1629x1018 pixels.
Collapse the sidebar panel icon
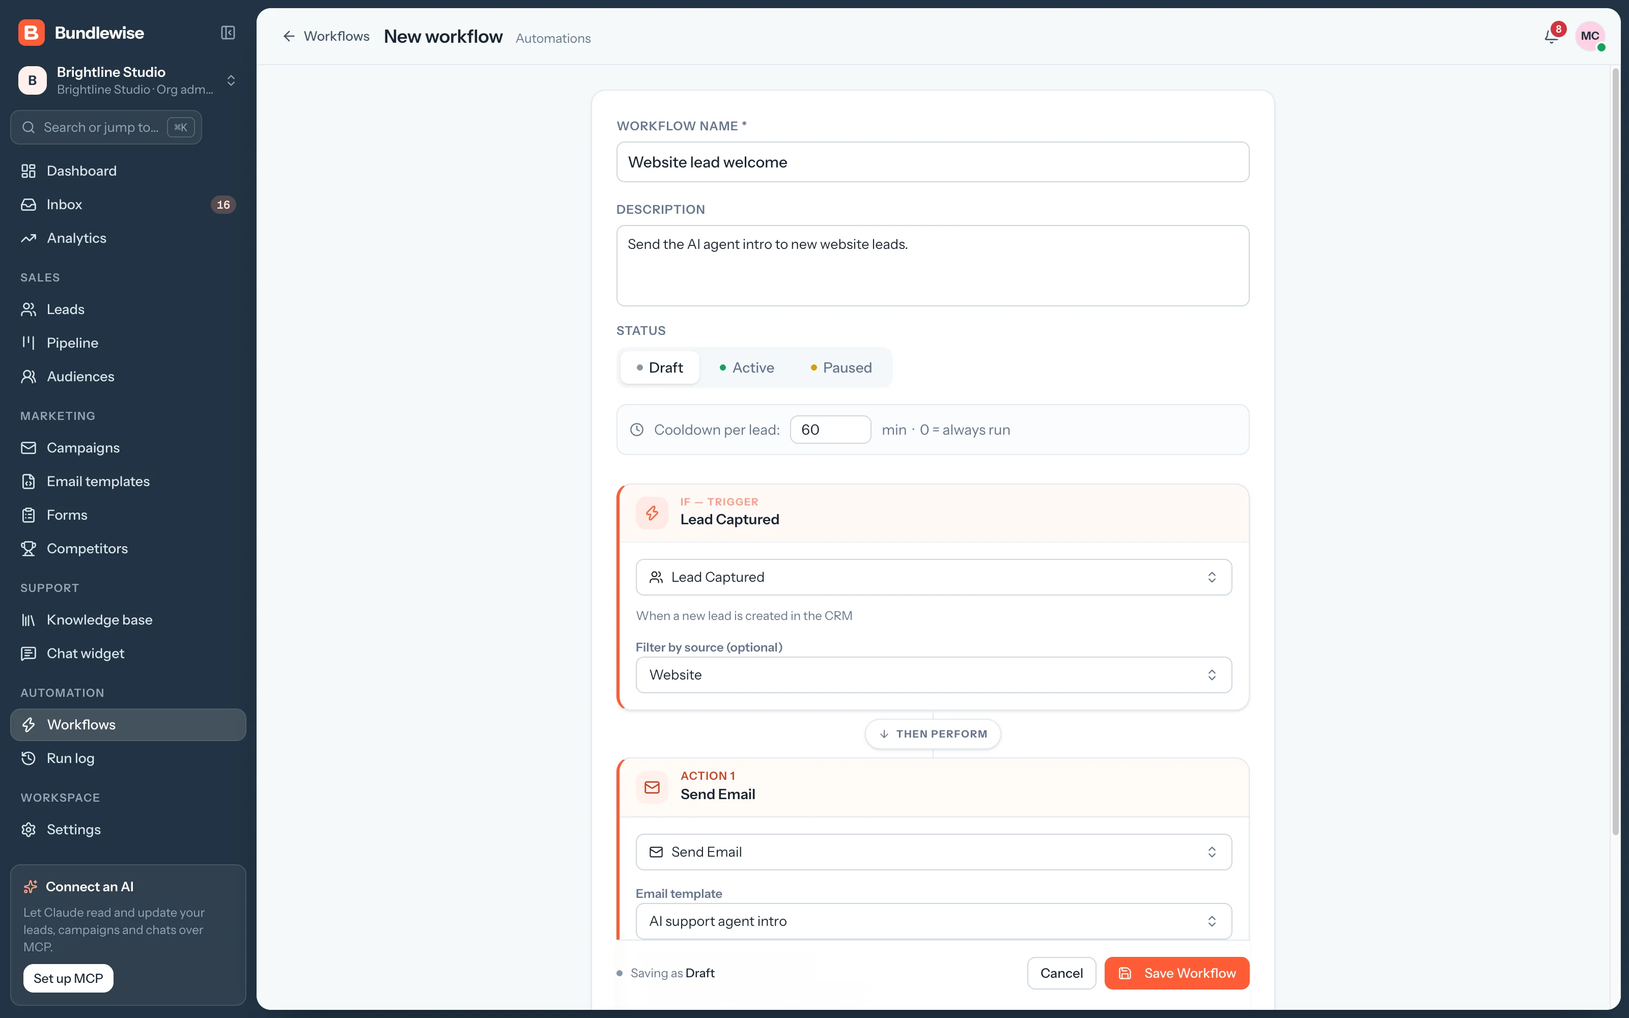(228, 33)
